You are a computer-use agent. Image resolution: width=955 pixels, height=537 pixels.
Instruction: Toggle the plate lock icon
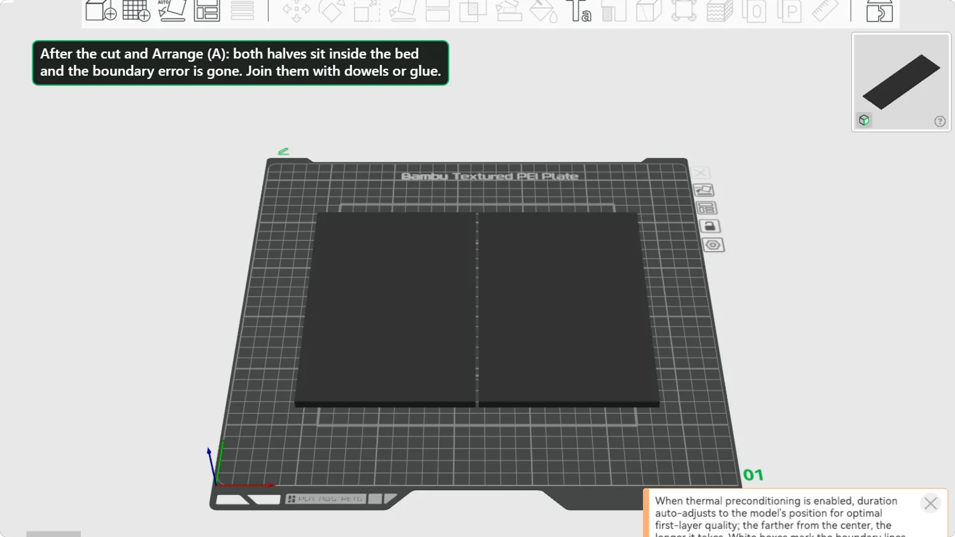[710, 226]
